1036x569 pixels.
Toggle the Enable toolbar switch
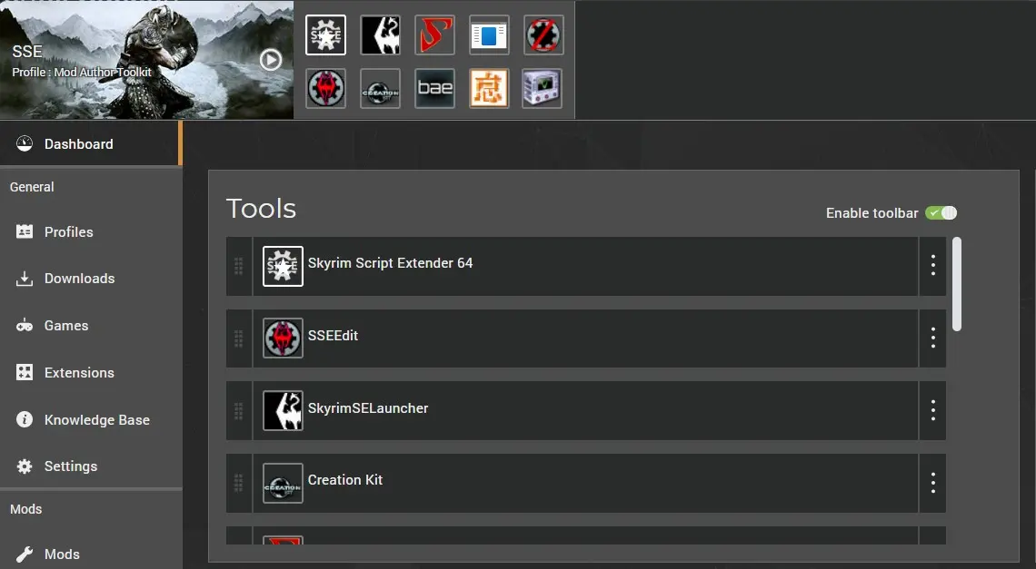click(941, 212)
